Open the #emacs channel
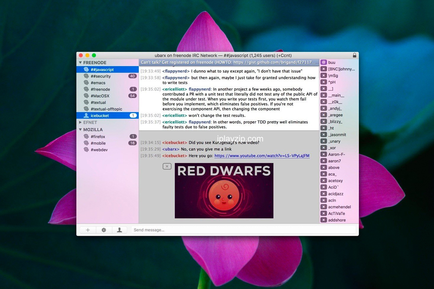Screen dimensions: 434x289 coord(107,83)
